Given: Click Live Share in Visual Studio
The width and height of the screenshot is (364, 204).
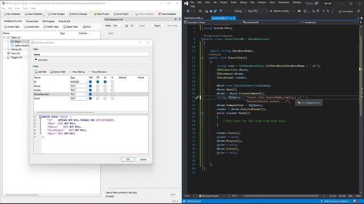Looking at the screenshot, I should pos(345,11).
